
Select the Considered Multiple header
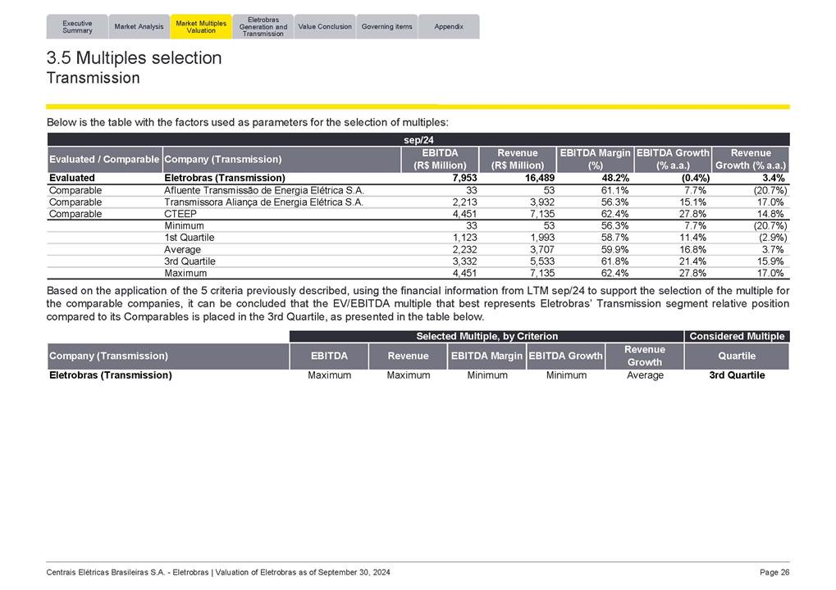point(736,336)
